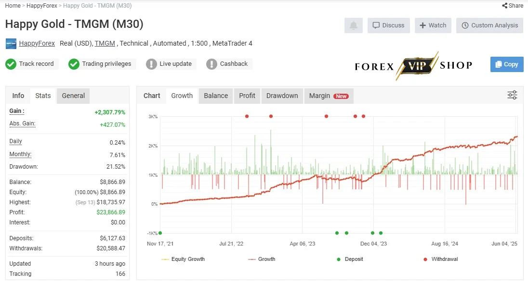The image size is (528, 283).
Task: Click the Live update exclamation icon
Action: [x=152, y=64]
